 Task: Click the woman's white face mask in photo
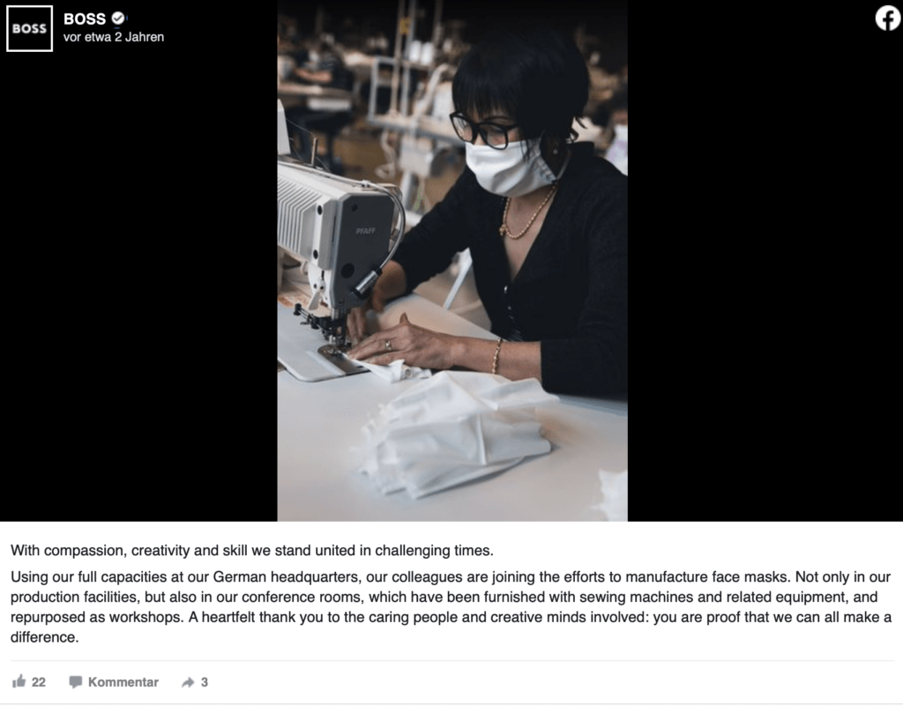pos(507,167)
